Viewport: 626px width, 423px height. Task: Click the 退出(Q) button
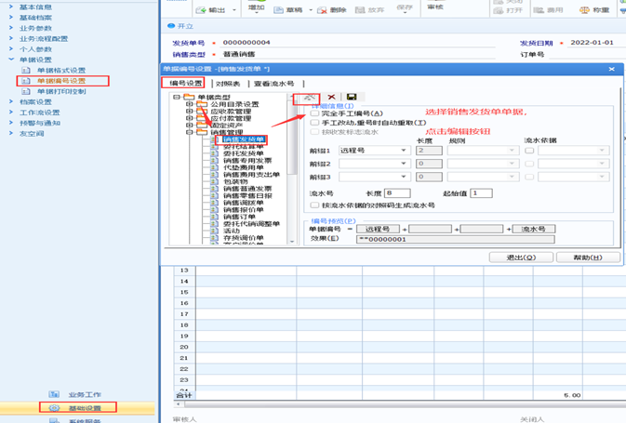[521, 258]
